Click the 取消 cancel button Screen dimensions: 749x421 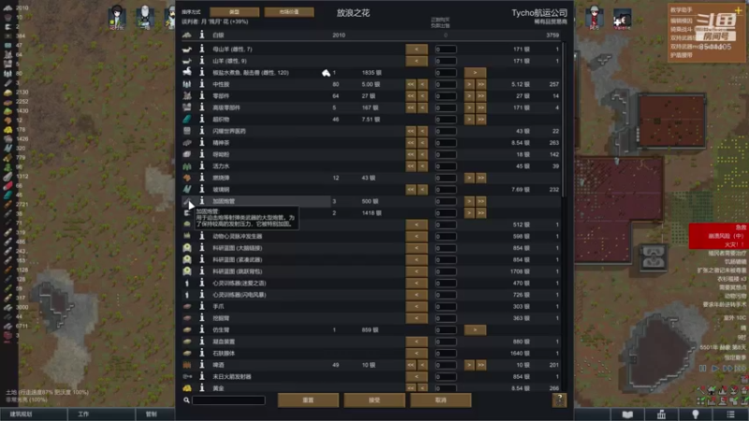pos(440,400)
